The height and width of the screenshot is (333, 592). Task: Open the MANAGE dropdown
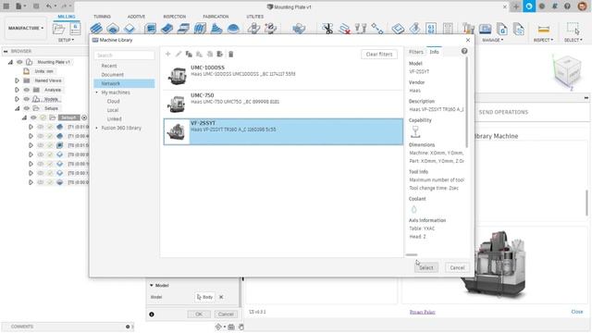[x=492, y=40]
